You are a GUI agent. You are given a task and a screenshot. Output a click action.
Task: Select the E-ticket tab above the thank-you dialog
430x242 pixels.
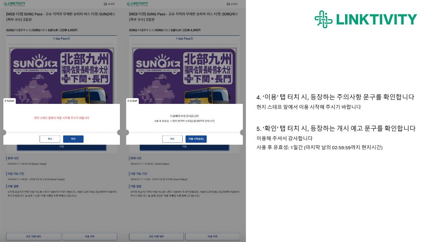[x=133, y=101]
